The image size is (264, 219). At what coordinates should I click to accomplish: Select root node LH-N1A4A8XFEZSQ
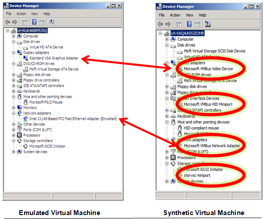tap(33, 31)
